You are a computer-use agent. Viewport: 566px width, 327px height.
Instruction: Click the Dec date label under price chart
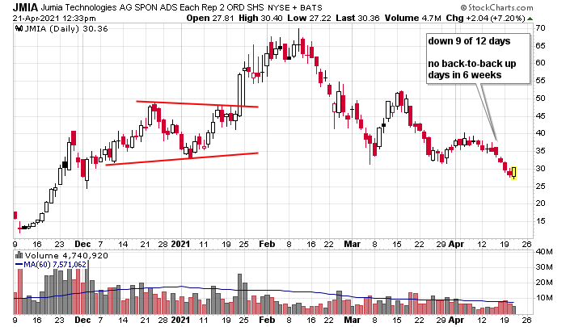point(82,244)
